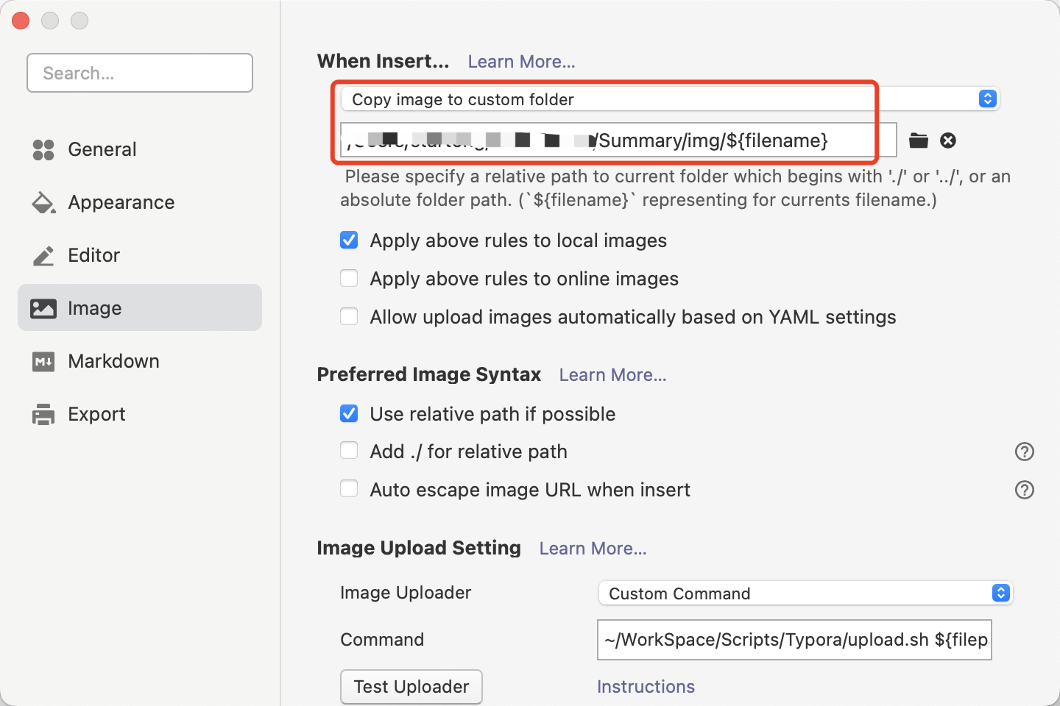Click the Editor pencil icon
This screenshot has width=1060, height=706.
click(43, 256)
